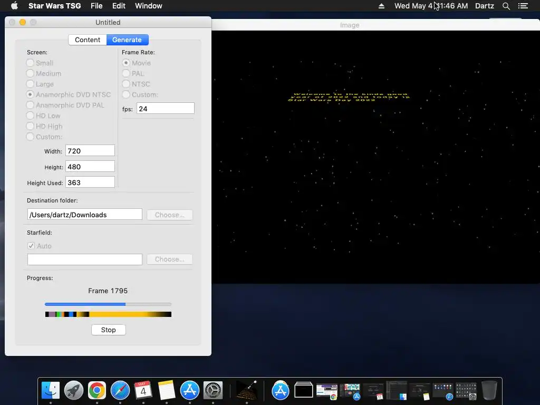Open Spotlight search magnifier

(x=506, y=6)
